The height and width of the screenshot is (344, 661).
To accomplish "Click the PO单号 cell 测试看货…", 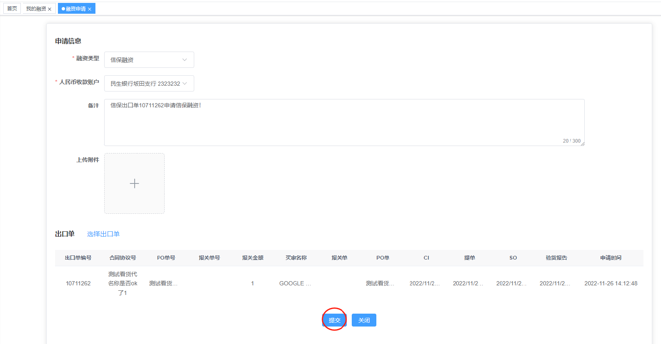I will pyautogui.click(x=163, y=283).
